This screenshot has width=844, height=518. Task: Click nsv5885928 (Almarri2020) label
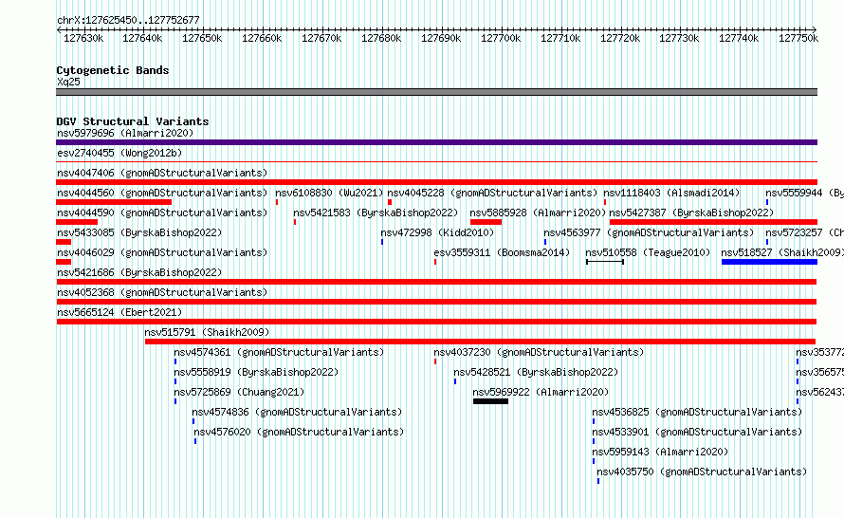coord(539,213)
